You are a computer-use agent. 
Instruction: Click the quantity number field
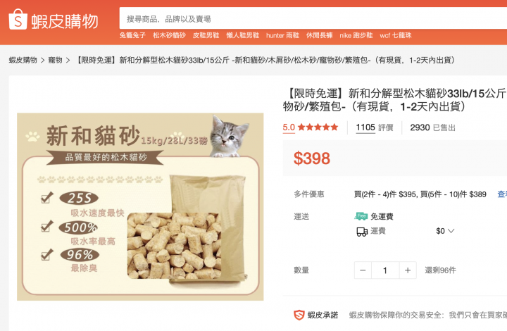coord(385,270)
